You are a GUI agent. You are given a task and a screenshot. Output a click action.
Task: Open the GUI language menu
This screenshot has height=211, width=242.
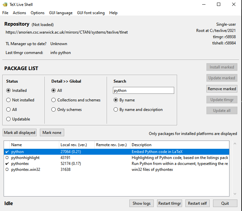pyautogui.click(x=61, y=13)
